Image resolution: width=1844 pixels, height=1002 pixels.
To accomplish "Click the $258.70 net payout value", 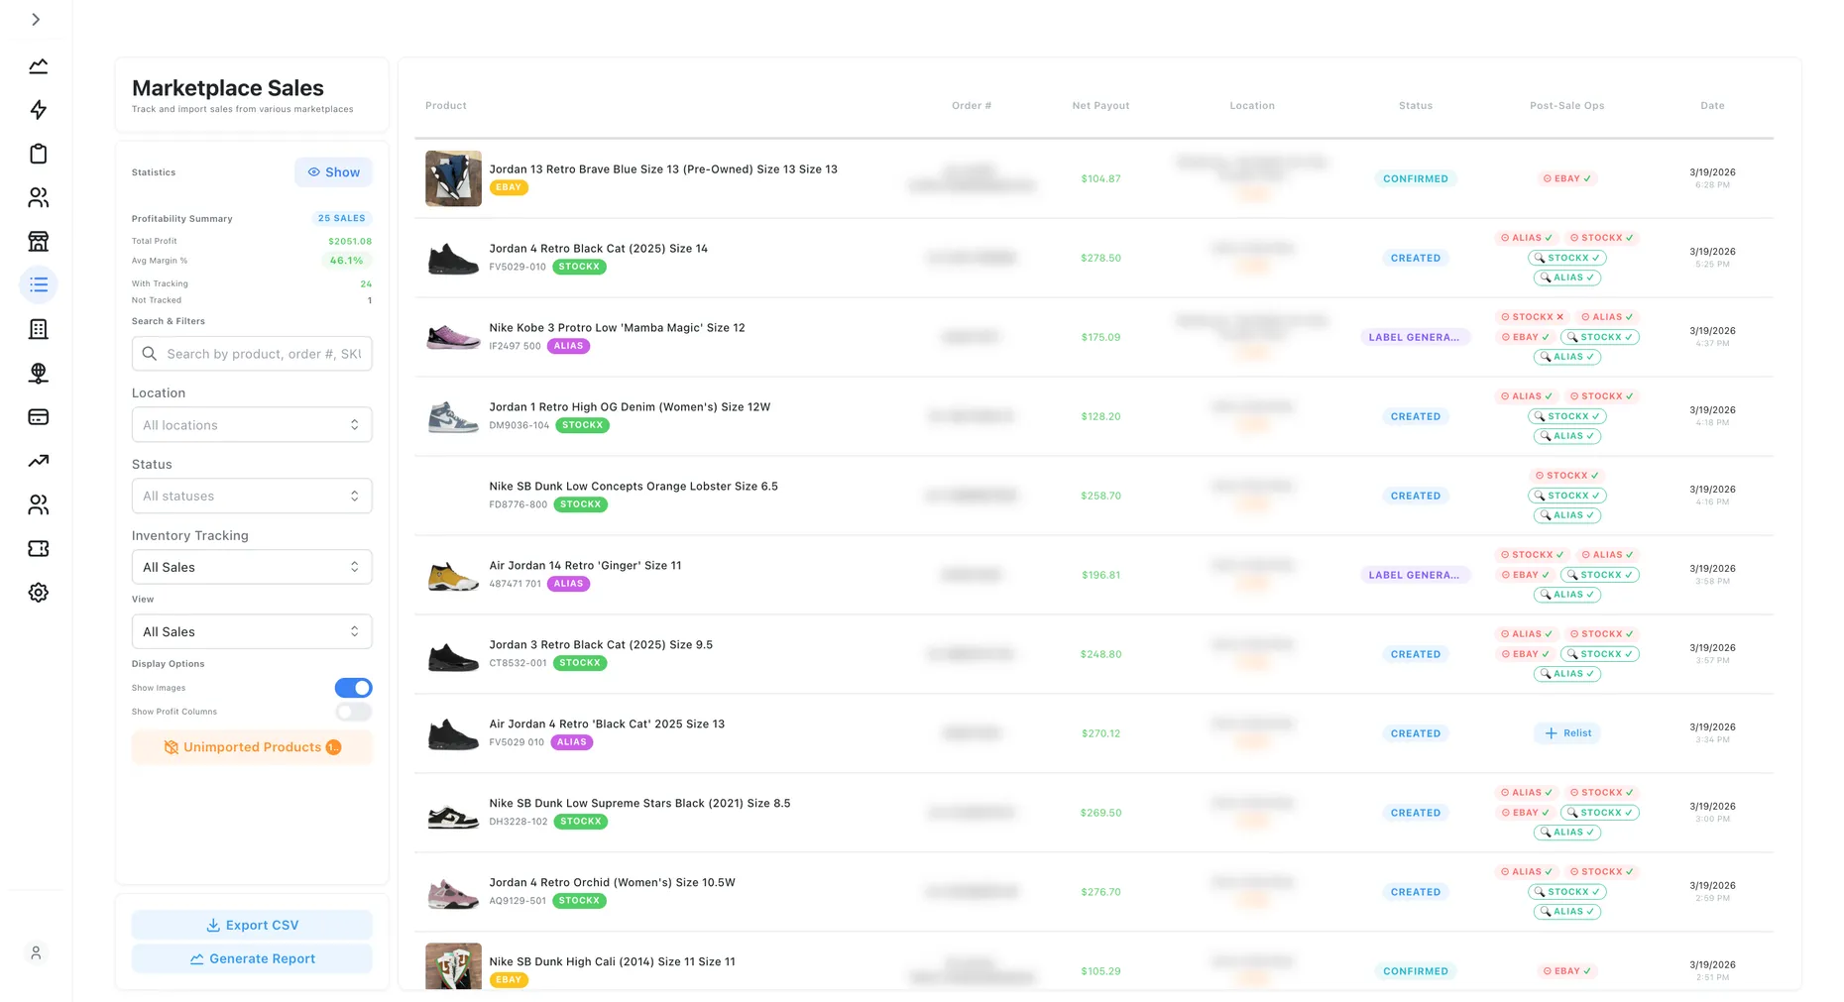I will (1100, 497).
